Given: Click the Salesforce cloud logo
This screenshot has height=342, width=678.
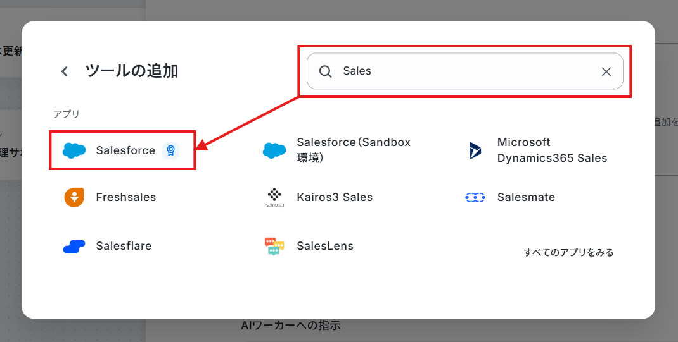Looking at the screenshot, I should [74, 150].
